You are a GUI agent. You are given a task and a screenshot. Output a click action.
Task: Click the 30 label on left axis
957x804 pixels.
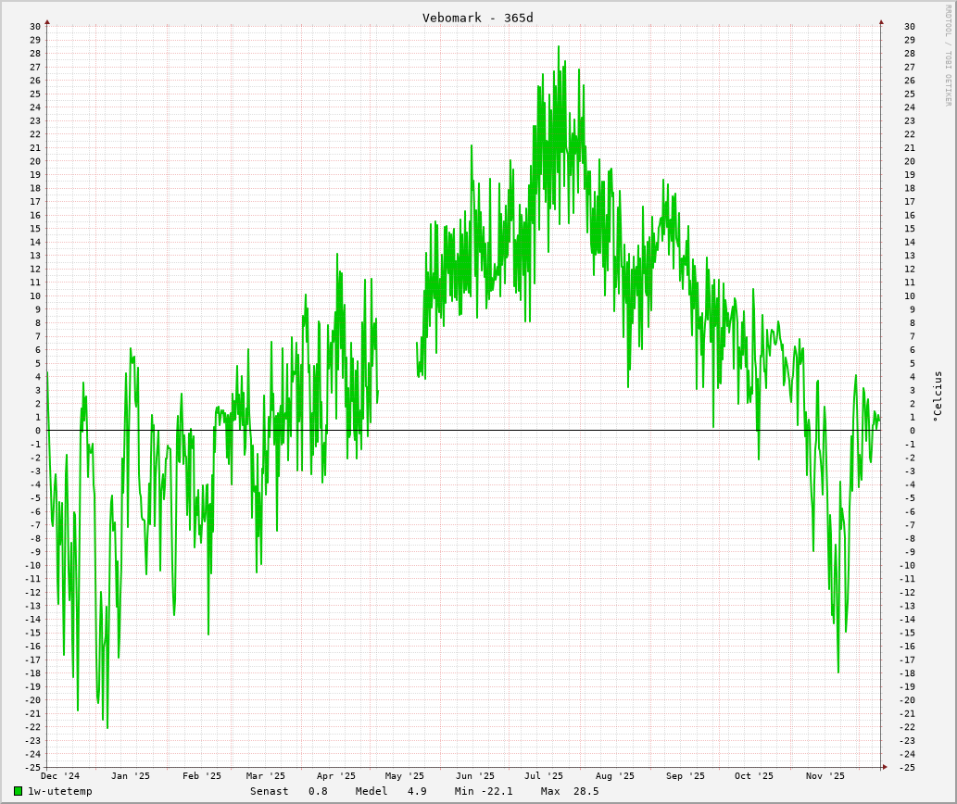35,26
